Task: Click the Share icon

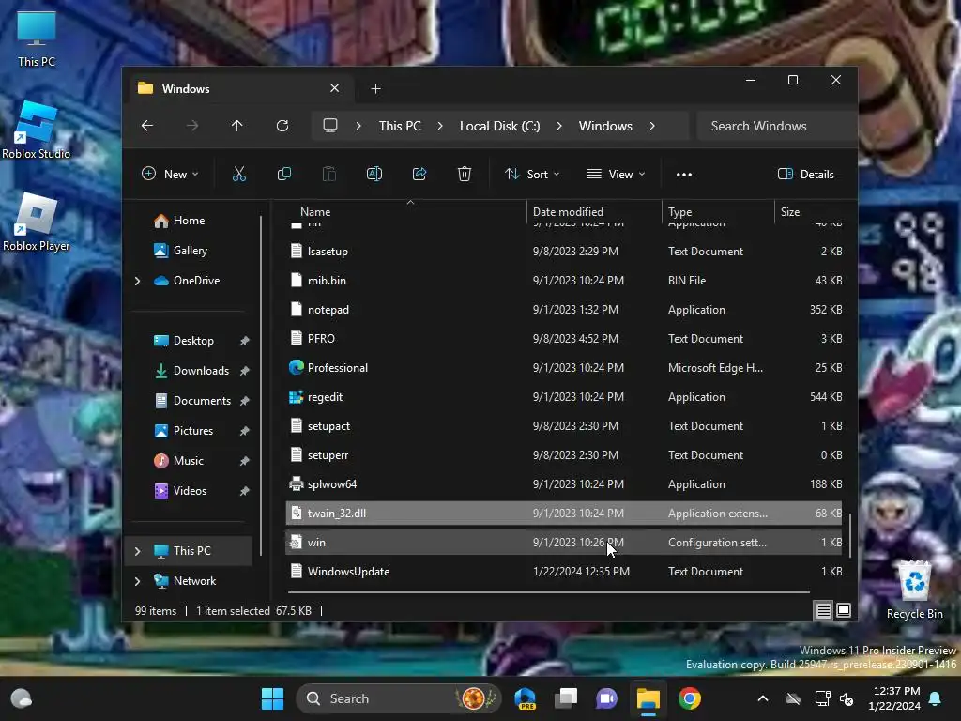Action: click(x=419, y=174)
